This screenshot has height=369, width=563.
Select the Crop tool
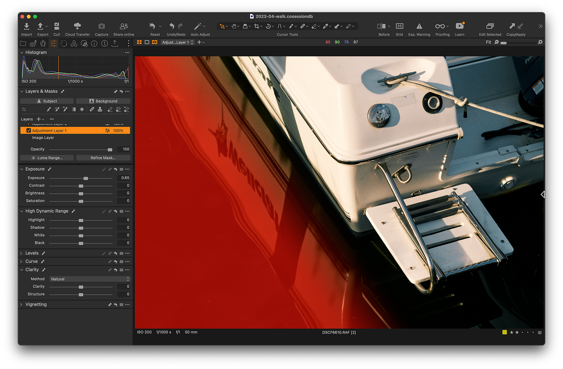pos(257,26)
